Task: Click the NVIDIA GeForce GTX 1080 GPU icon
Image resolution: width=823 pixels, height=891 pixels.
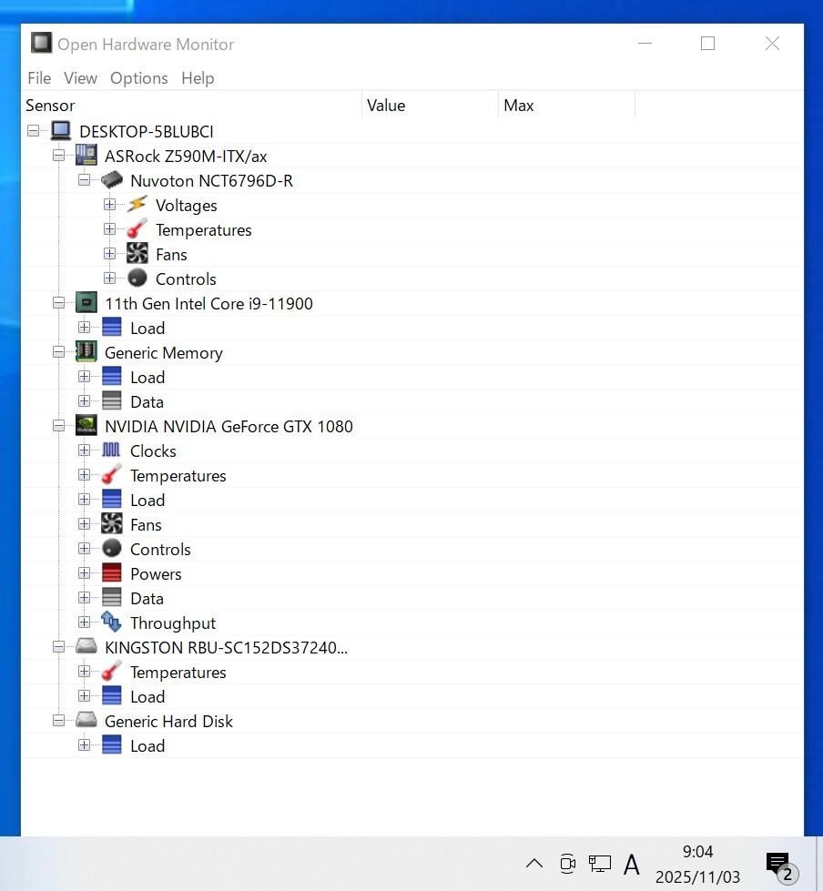Action: 86,427
